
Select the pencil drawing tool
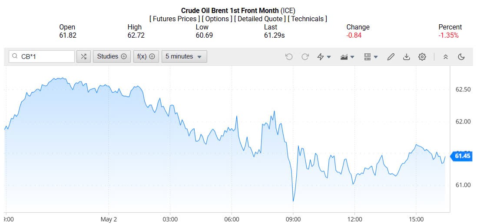coord(391,57)
